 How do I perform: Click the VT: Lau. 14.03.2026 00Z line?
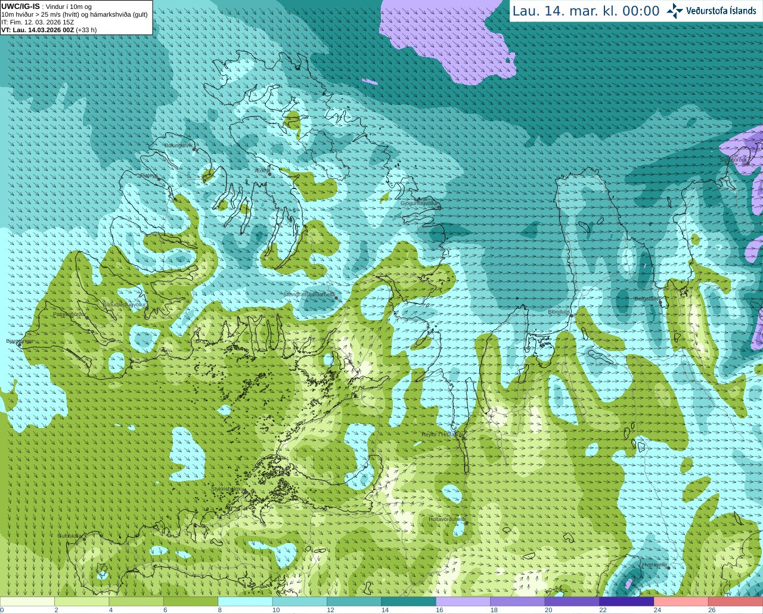click(49, 30)
